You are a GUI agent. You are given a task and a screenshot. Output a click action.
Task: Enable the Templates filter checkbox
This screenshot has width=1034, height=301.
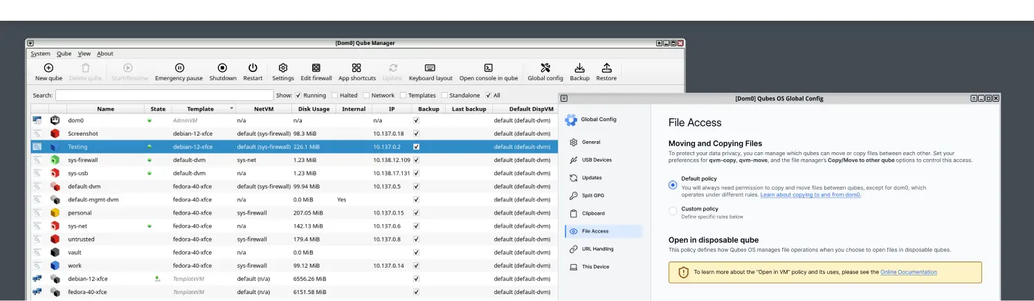[403, 95]
